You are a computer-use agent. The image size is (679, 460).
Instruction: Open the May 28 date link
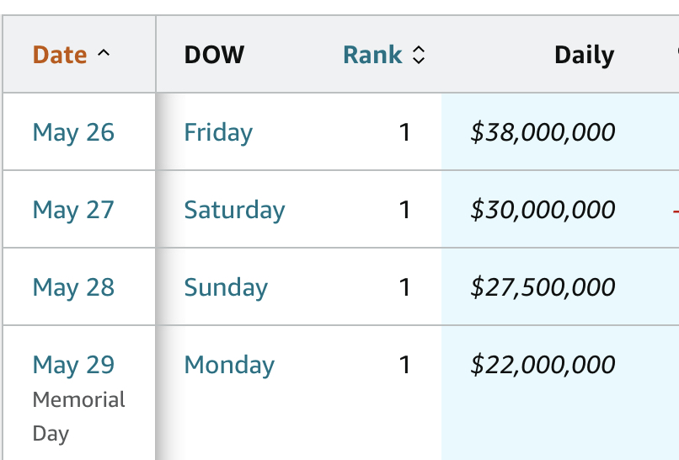73,287
